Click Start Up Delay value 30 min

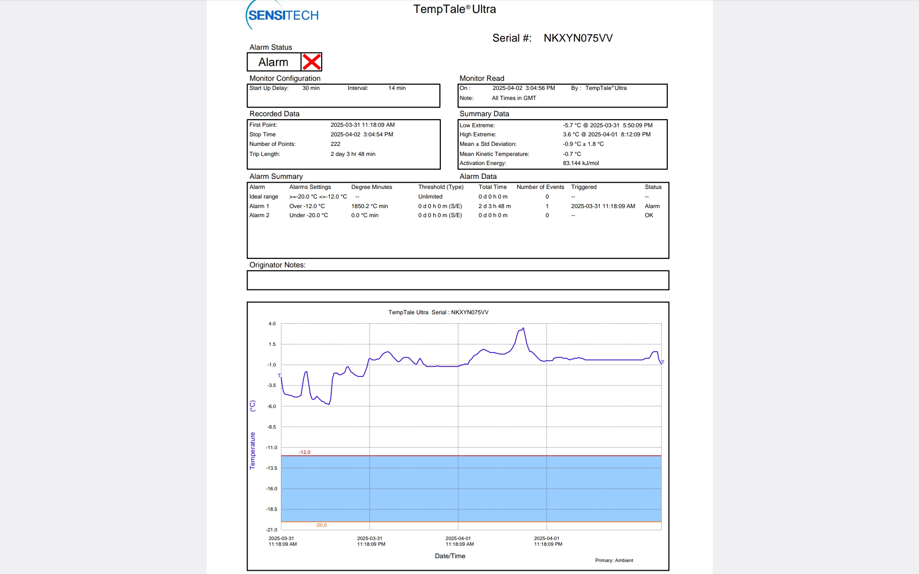311,88
